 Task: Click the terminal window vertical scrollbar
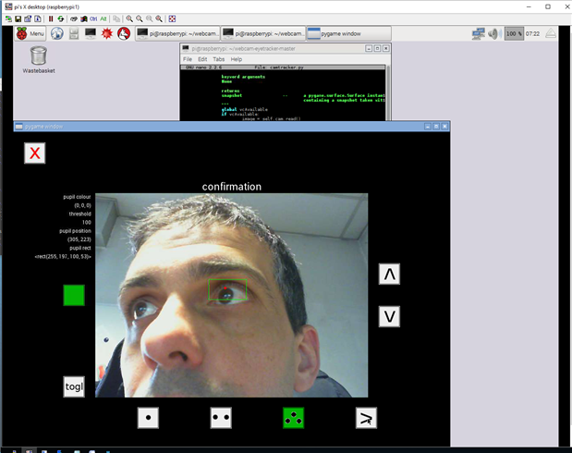coord(388,92)
